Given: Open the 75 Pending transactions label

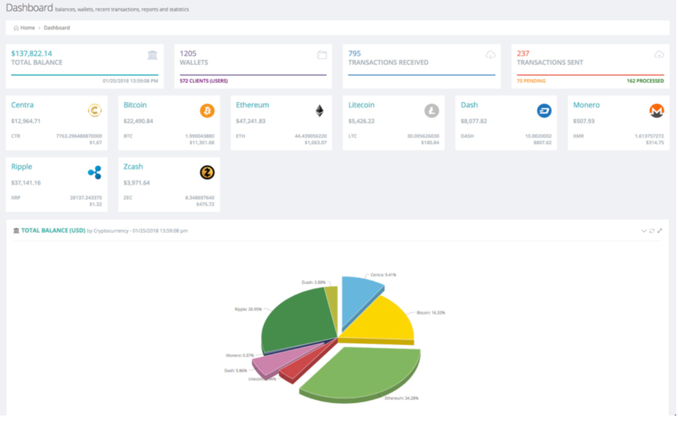Looking at the screenshot, I should tap(531, 81).
